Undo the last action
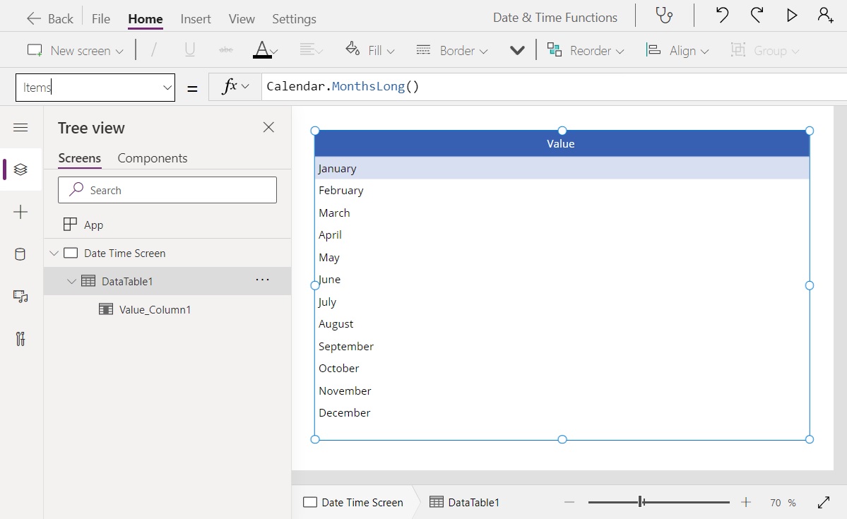Viewport: 847px width, 519px height. point(721,15)
